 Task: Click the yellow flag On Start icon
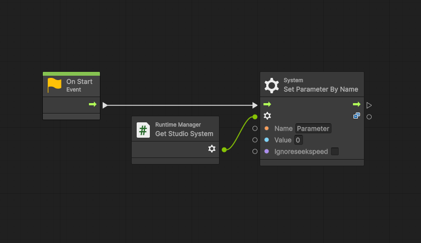[54, 85]
